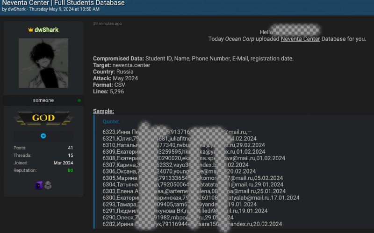Click the 'Lines: 5,296' line
This screenshot has width=374, height=233.
click(108, 92)
